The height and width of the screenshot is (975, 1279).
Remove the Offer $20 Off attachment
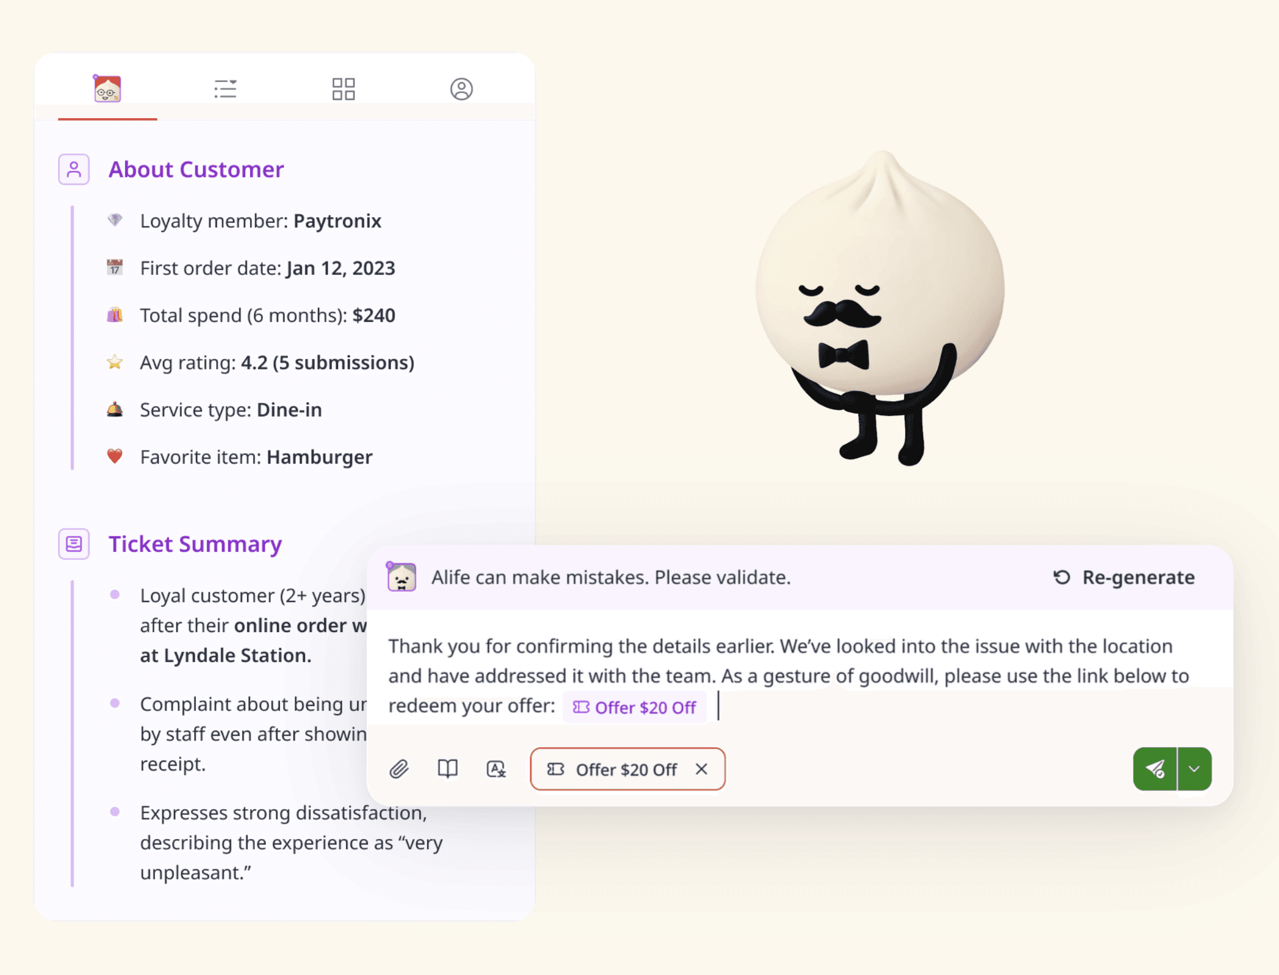pos(702,769)
